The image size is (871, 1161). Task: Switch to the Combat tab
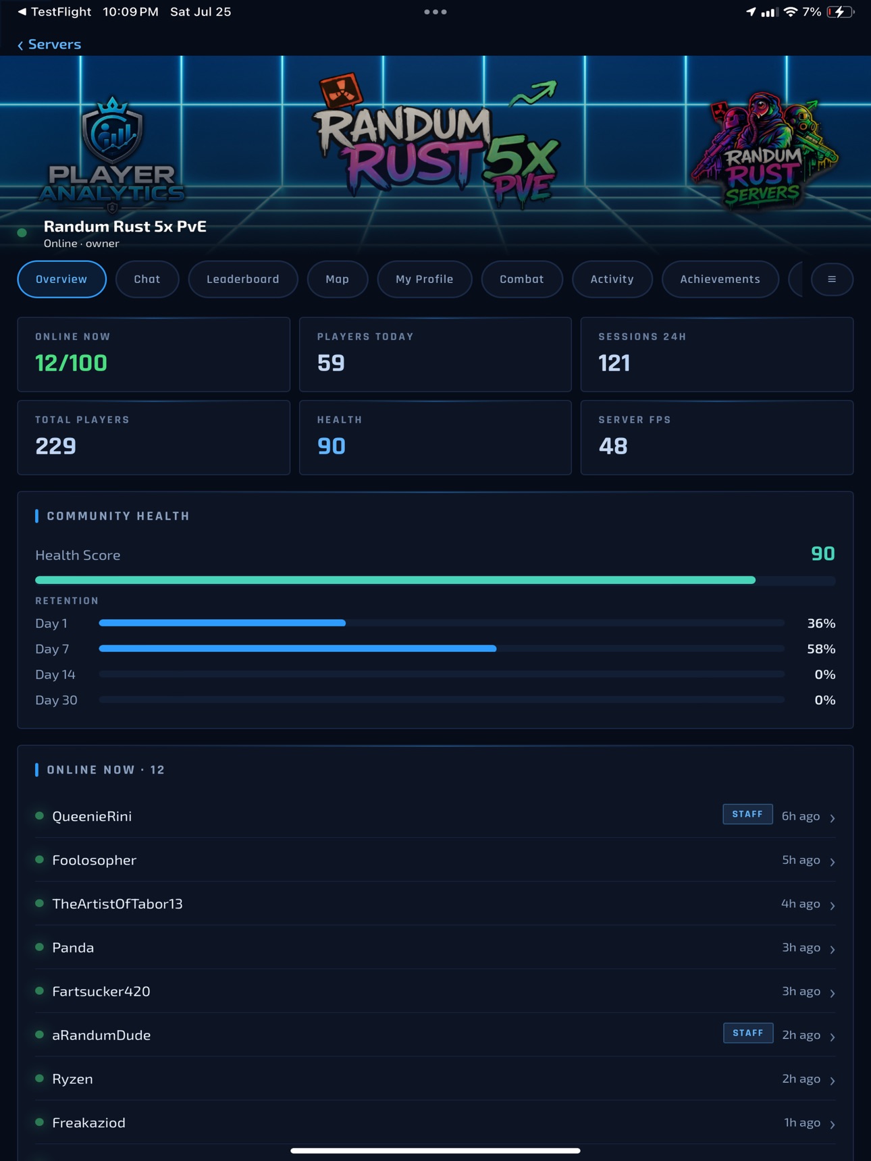tap(522, 279)
